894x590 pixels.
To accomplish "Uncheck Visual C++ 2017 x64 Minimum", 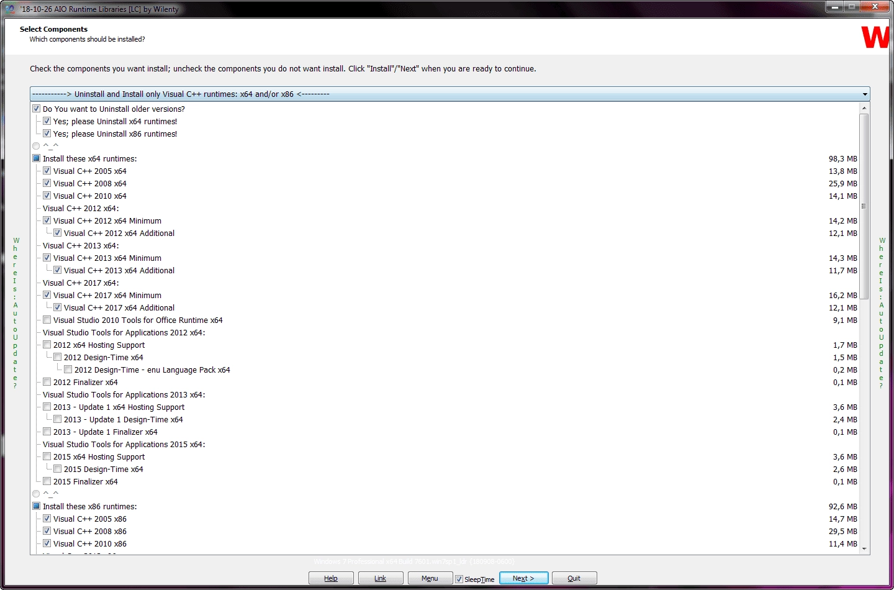I will 47,295.
